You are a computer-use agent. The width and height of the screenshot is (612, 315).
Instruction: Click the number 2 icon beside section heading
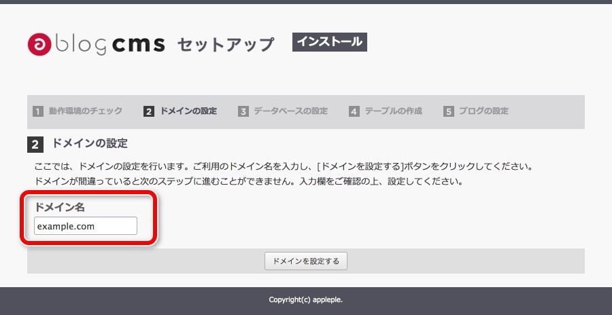pyautogui.click(x=36, y=145)
